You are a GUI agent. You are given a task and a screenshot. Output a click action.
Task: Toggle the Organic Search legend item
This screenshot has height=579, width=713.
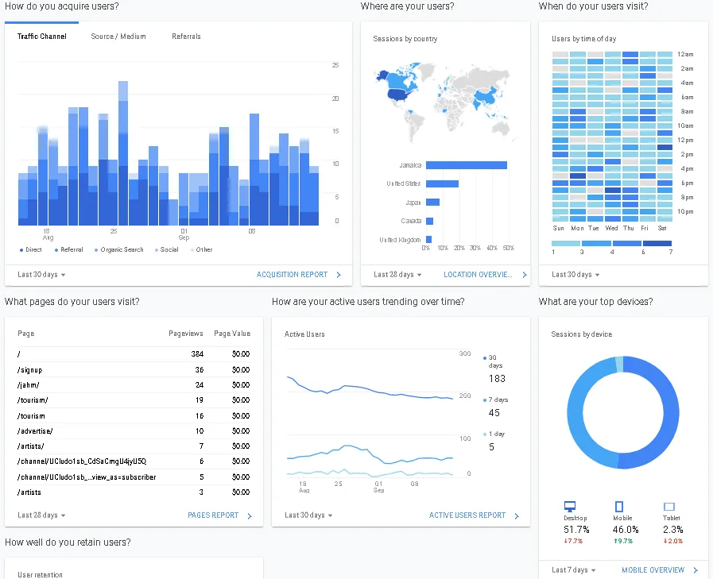118,250
